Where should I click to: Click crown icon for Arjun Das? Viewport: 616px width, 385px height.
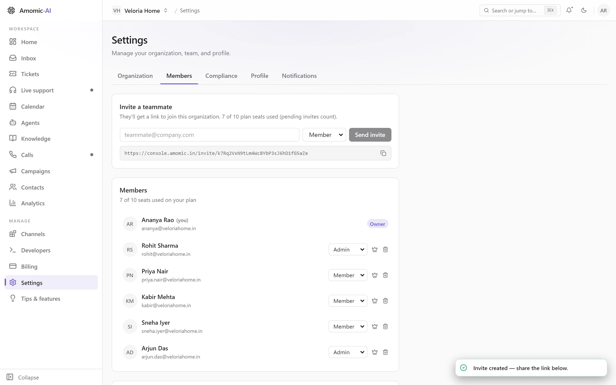(374, 352)
